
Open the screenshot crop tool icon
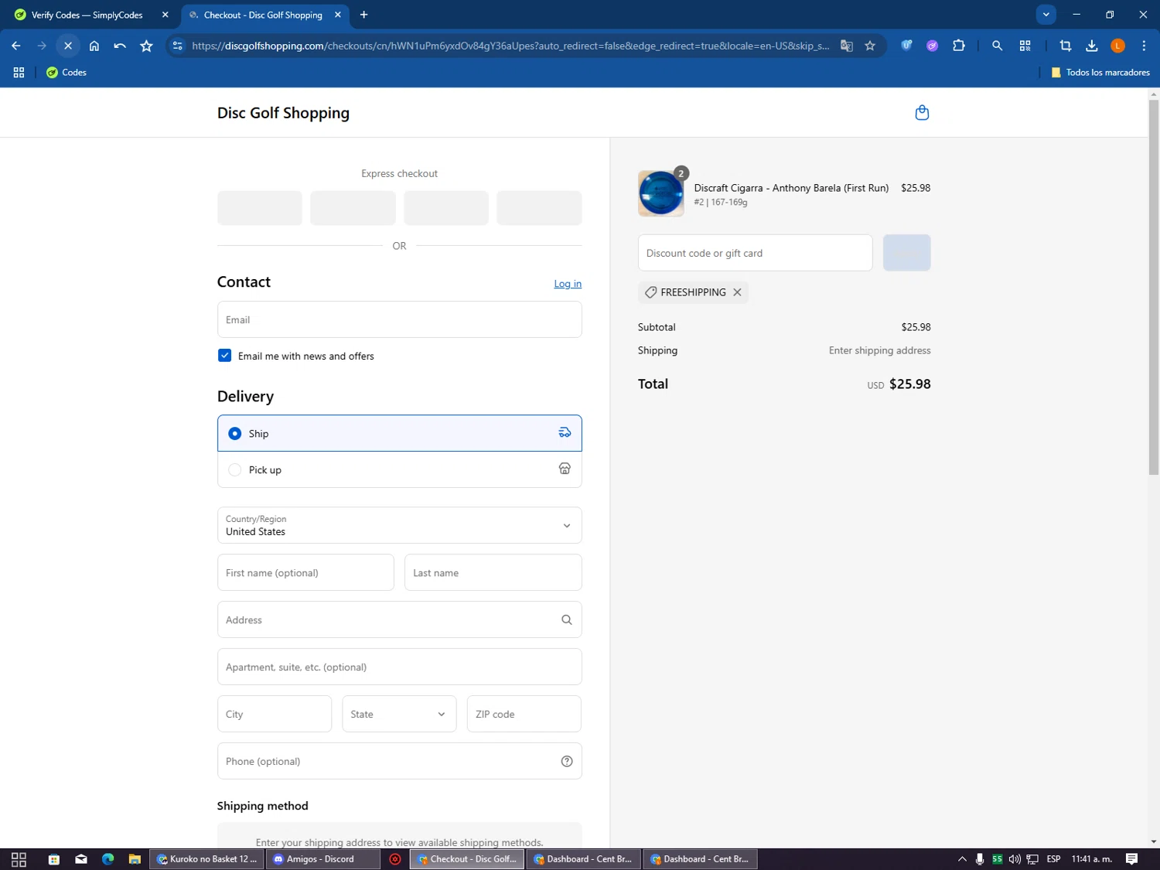1066,46
